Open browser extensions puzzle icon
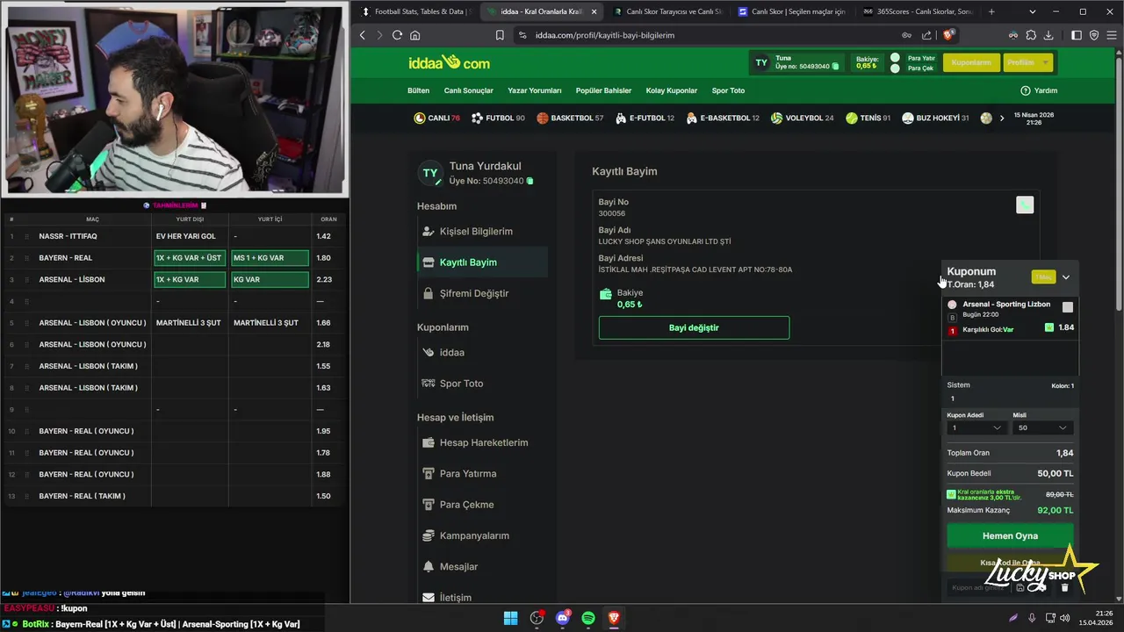The width and height of the screenshot is (1124, 632). point(1031,35)
